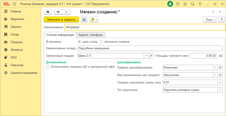This screenshot has height=116, width=226.
Task: Click the Округлять итоговую сумму field
Action: click(x=190, y=90)
